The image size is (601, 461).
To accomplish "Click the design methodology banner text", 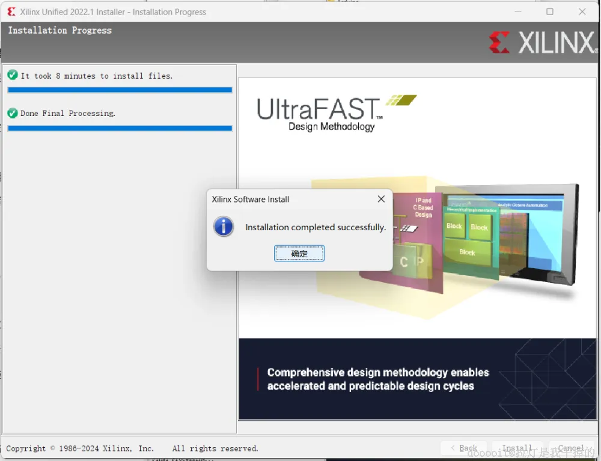I will [x=378, y=379].
